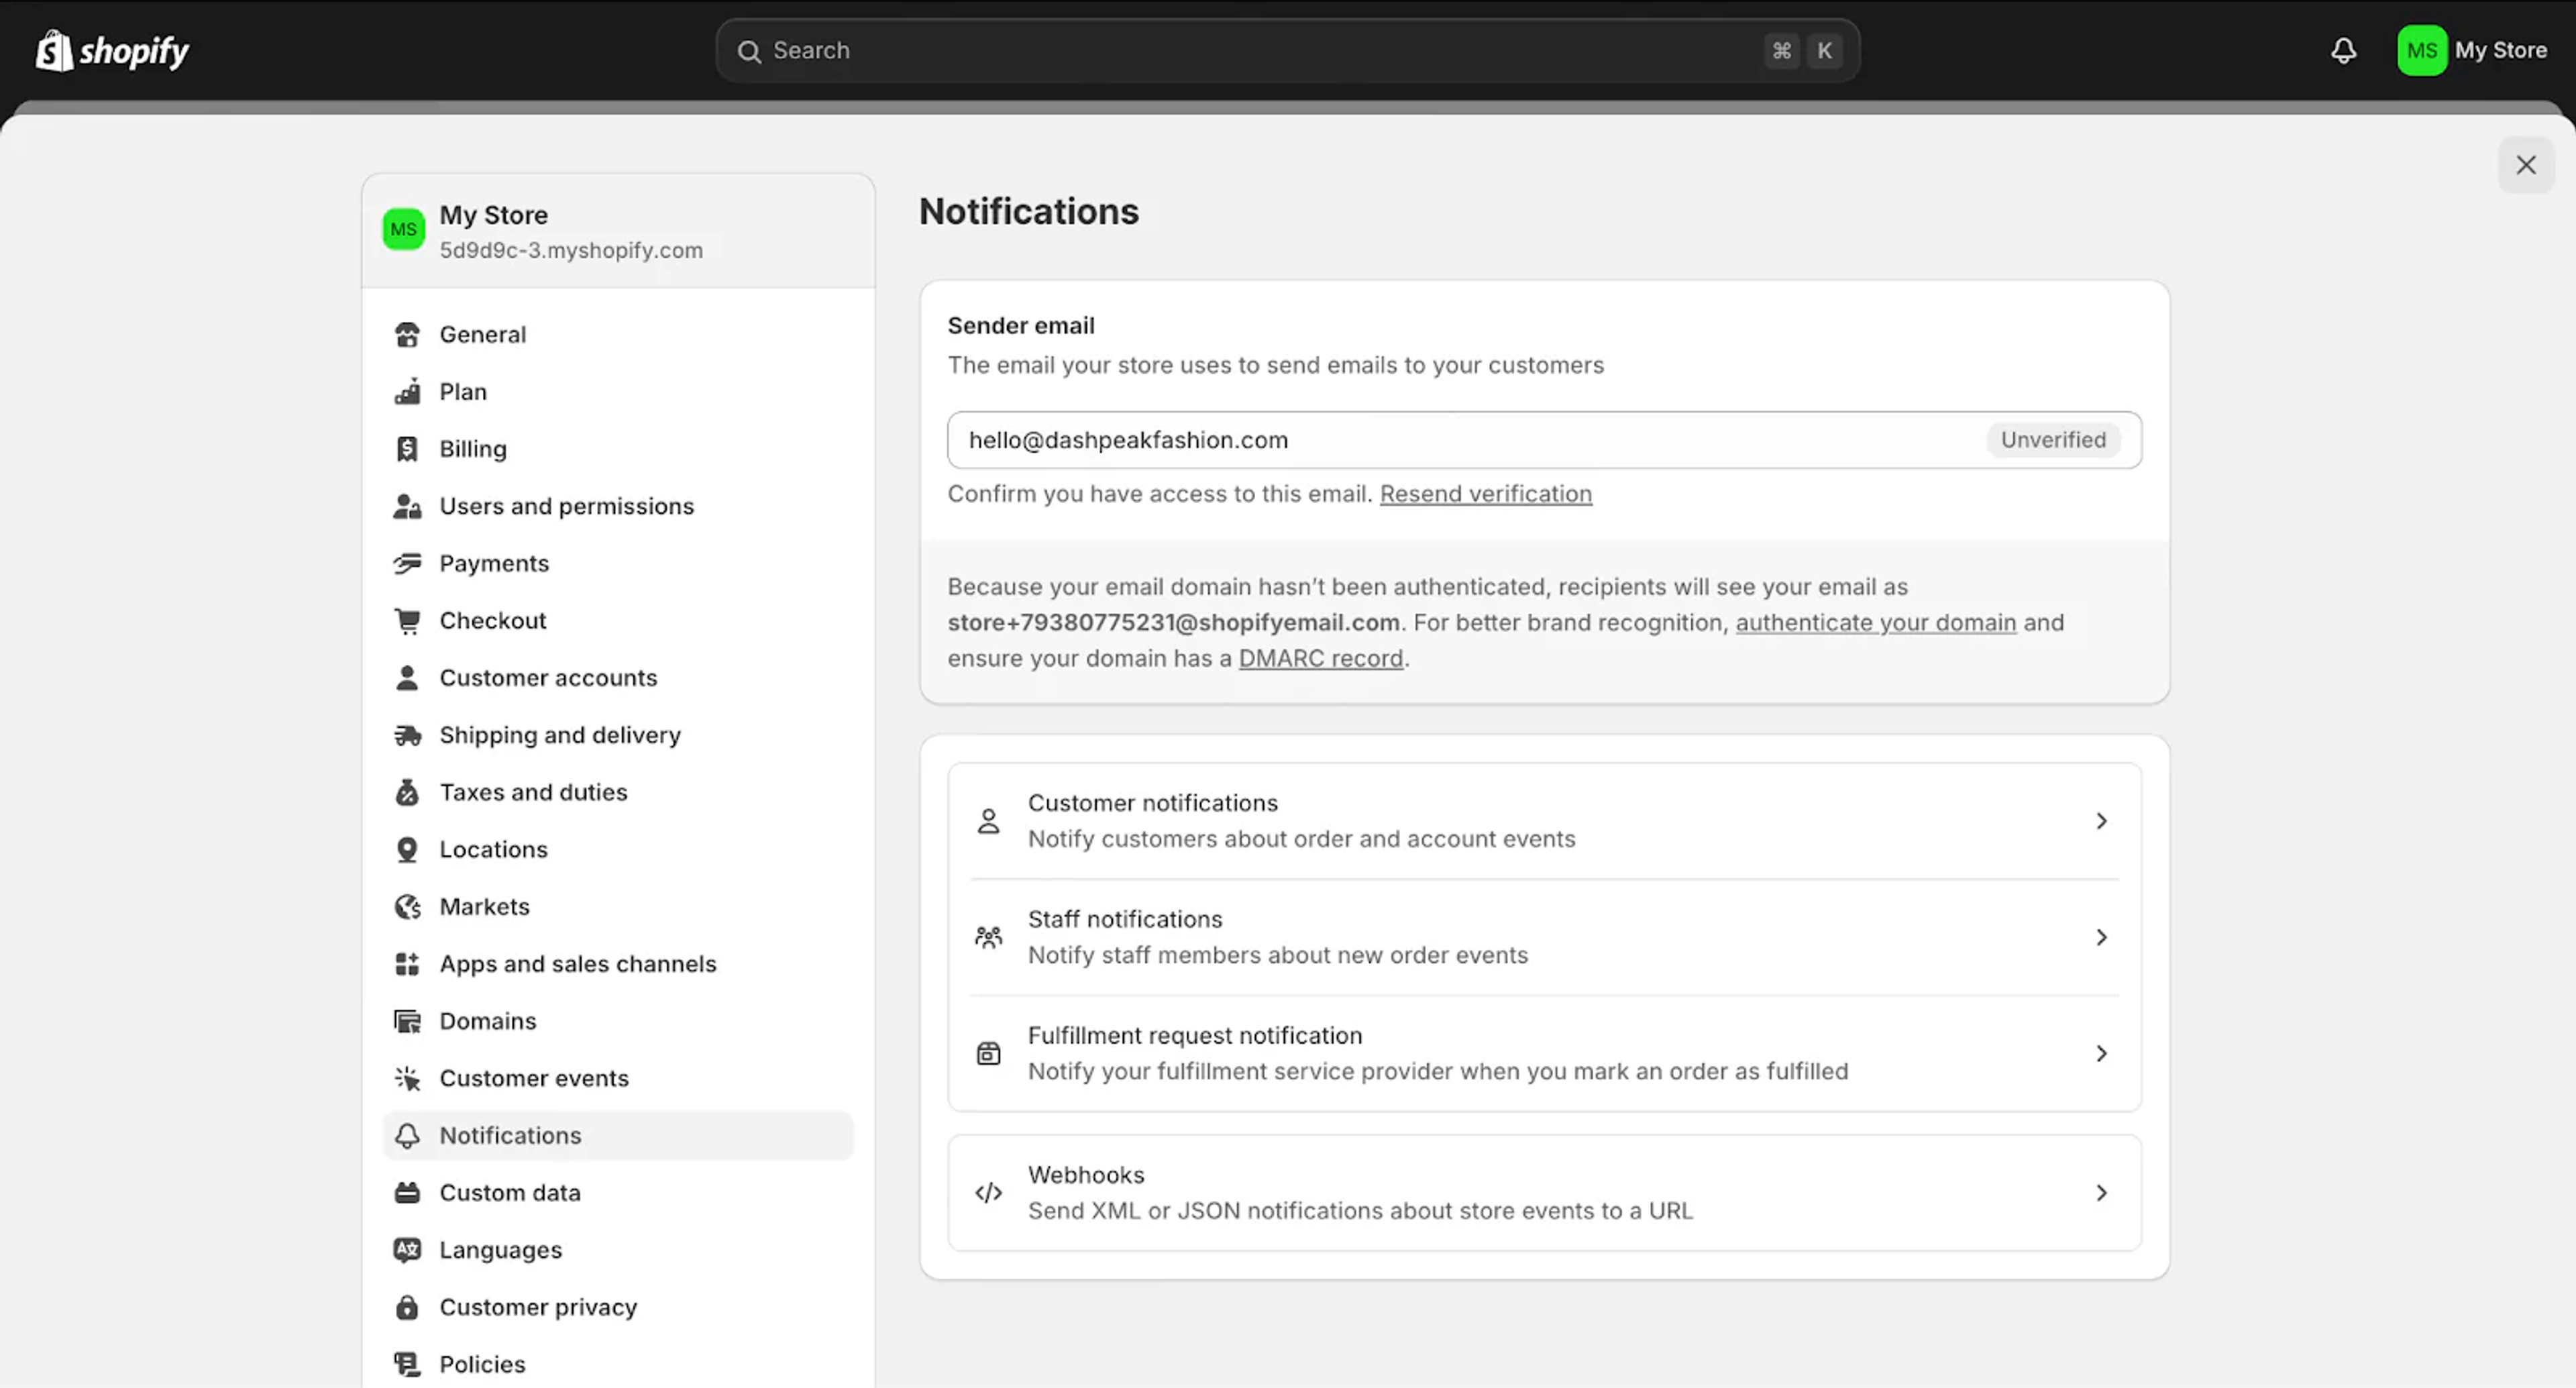Viewport: 2576px width, 1388px height.
Task: Click the Plan icon in sidebar
Action: tap(407, 392)
